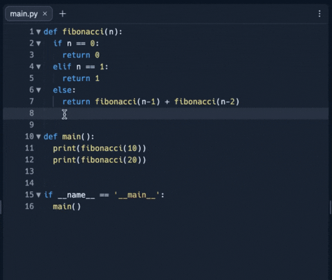Collapse the def fibonacci fold arrow on line 1
This screenshot has height=280, width=332.
(x=39, y=32)
